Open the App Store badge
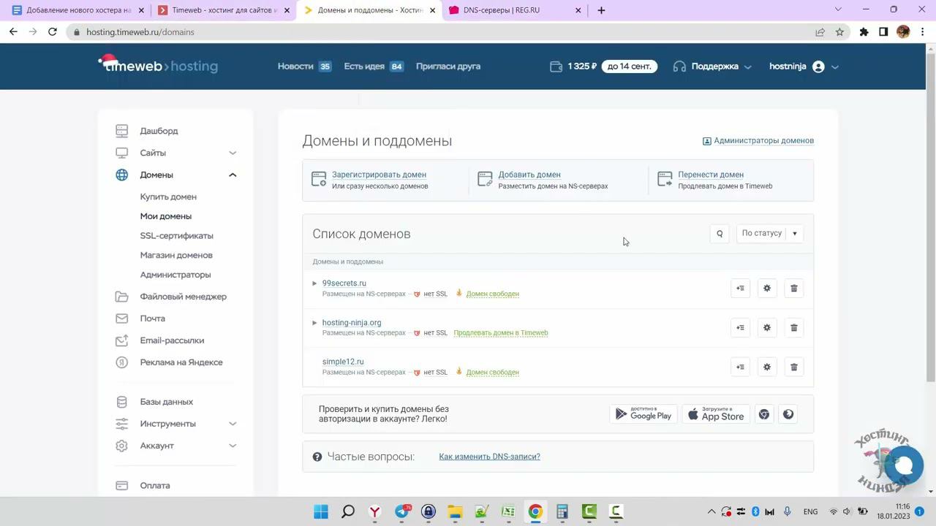The width and height of the screenshot is (936, 526). [x=716, y=415]
